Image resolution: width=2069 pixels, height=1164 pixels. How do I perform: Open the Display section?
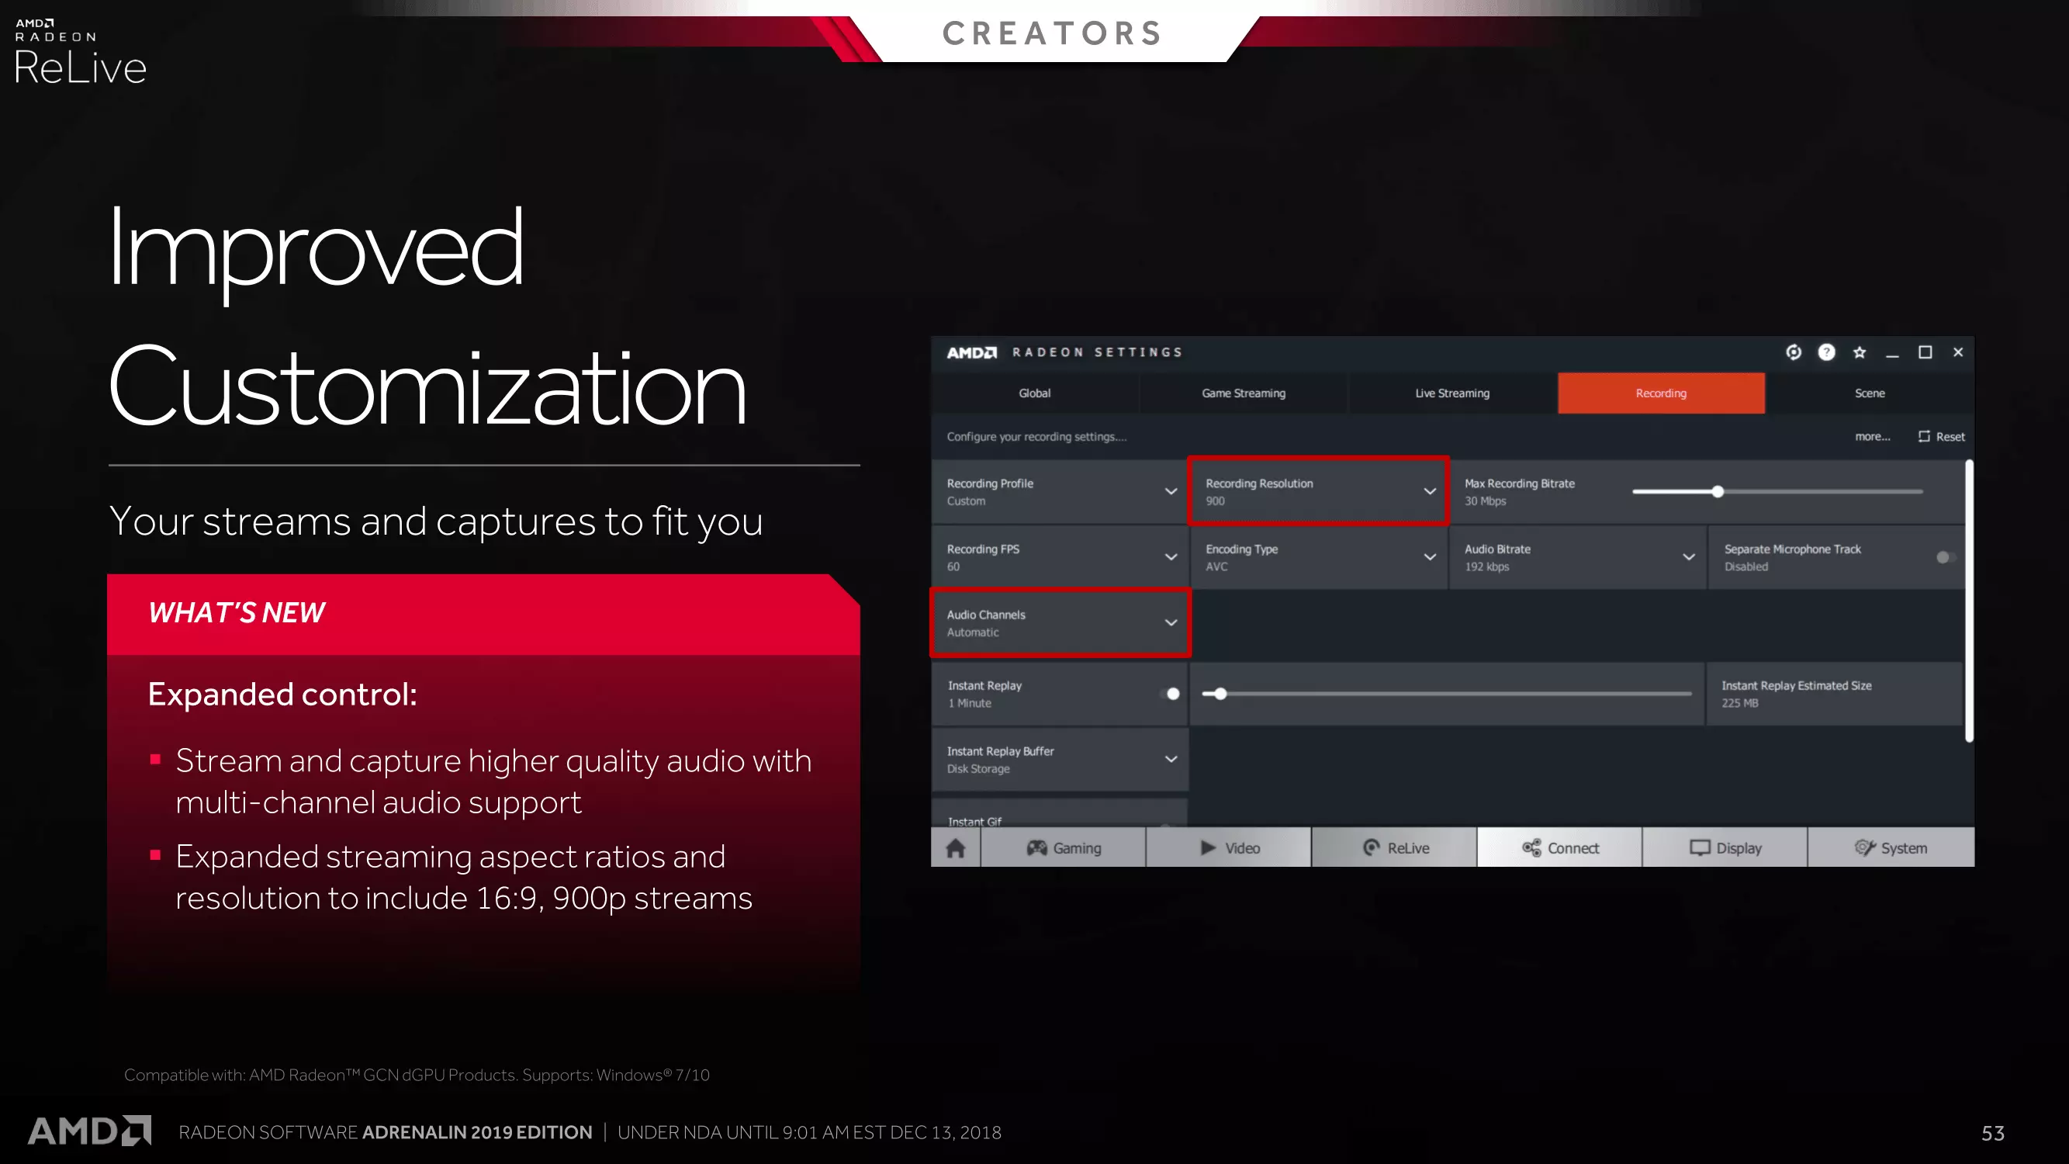pos(1725,848)
